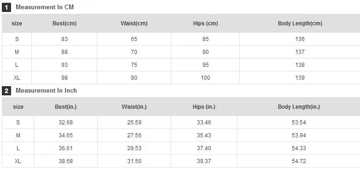
Task: Click body length value 54.72
Action: click(299, 161)
